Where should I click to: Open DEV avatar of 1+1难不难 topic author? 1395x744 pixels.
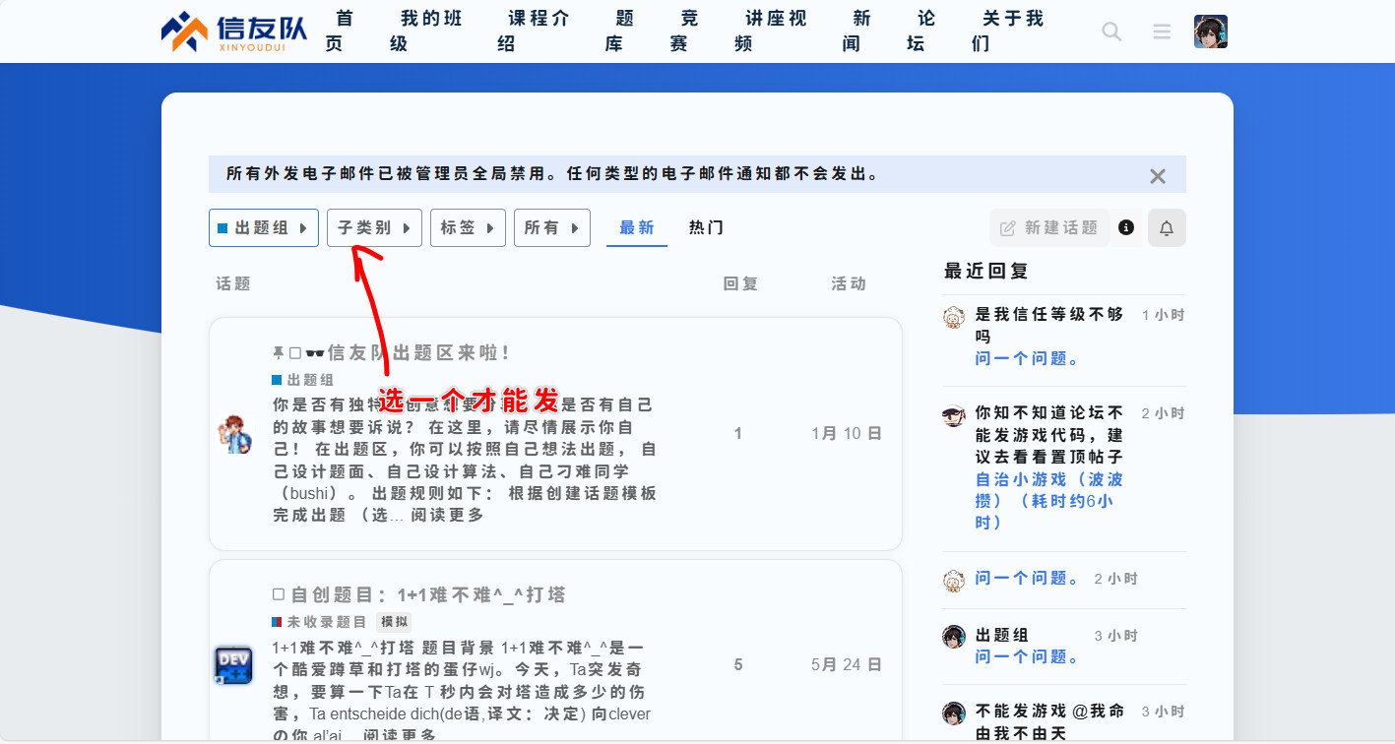coord(234,665)
